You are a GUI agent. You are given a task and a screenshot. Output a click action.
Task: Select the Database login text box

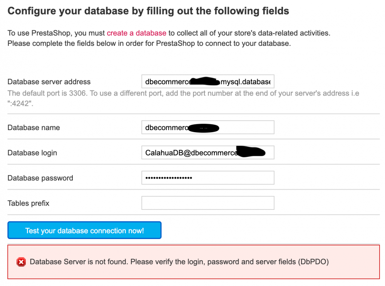tap(208, 153)
